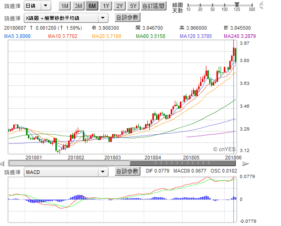Click the 201801 axis label

coord(34,158)
